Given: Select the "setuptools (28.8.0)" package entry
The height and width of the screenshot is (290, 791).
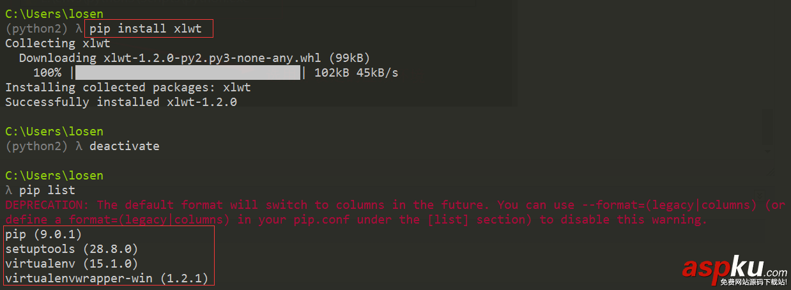Looking at the screenshot, I should 72,249.
